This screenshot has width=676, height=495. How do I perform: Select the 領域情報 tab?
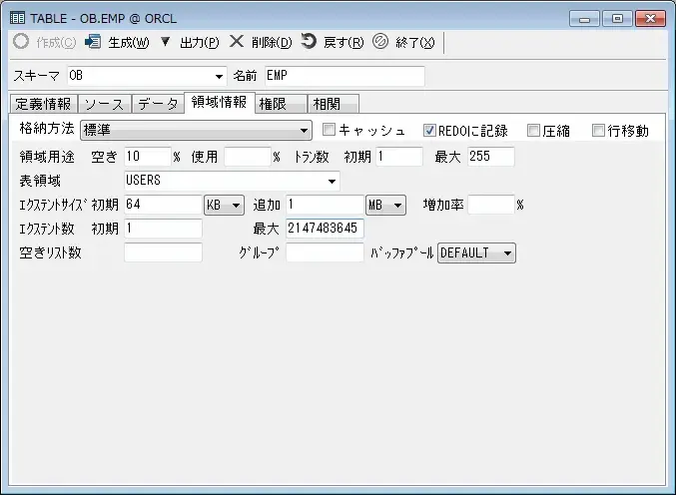(220, 102)
